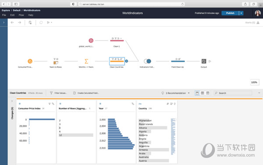The height and width of the screenshot is (165, 263).
Task: Open the Run flow options arrow
Action: [51, 22]
